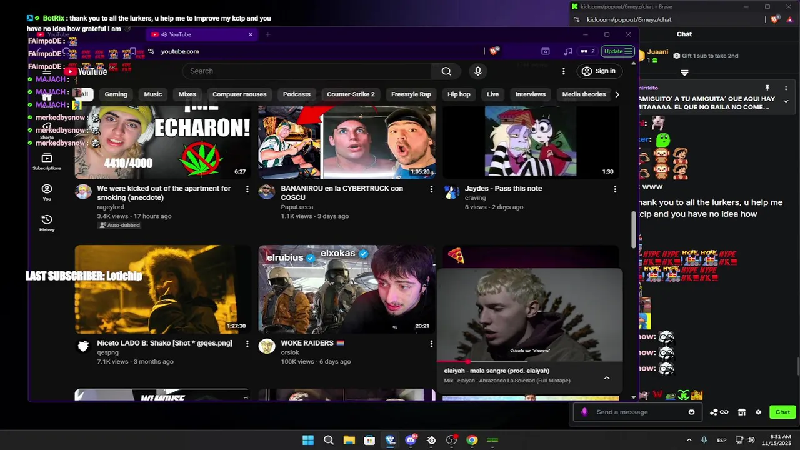Select the Computer mouses chip
Image resolution: width=800 pixels, height=450 pixels.
tap(239, 94)
